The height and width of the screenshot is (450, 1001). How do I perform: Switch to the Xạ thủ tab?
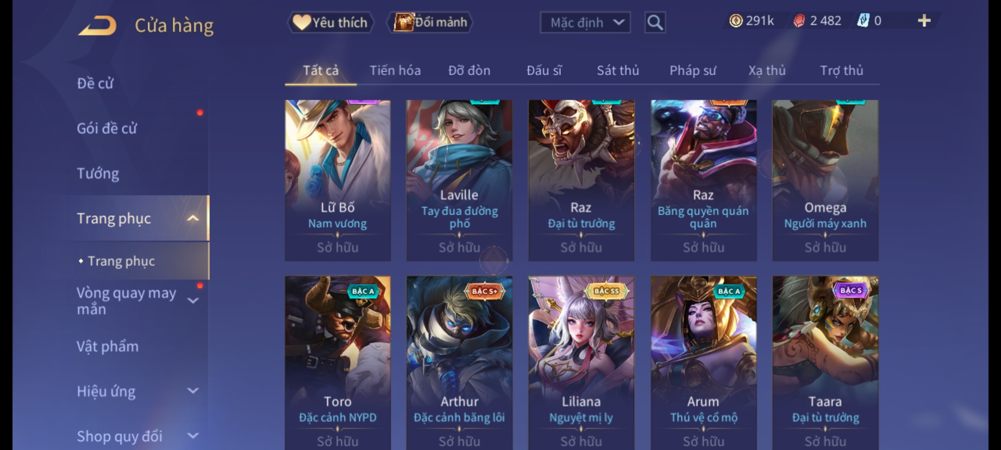point(767,70)
